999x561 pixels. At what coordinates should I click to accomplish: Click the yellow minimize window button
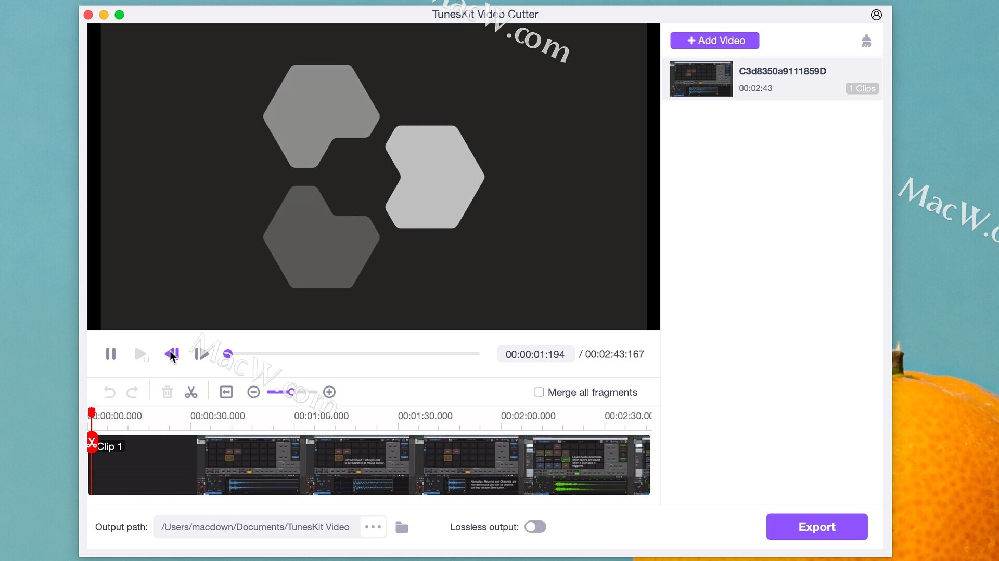(x=104, y=15)
